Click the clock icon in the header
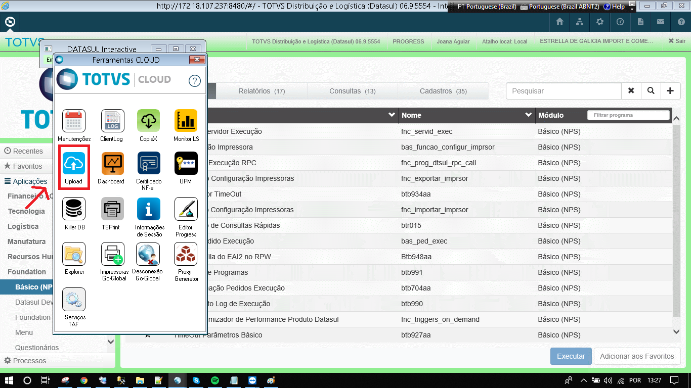Screen dimensions: 693x388 pyautogui.click(x=620, y=22)
